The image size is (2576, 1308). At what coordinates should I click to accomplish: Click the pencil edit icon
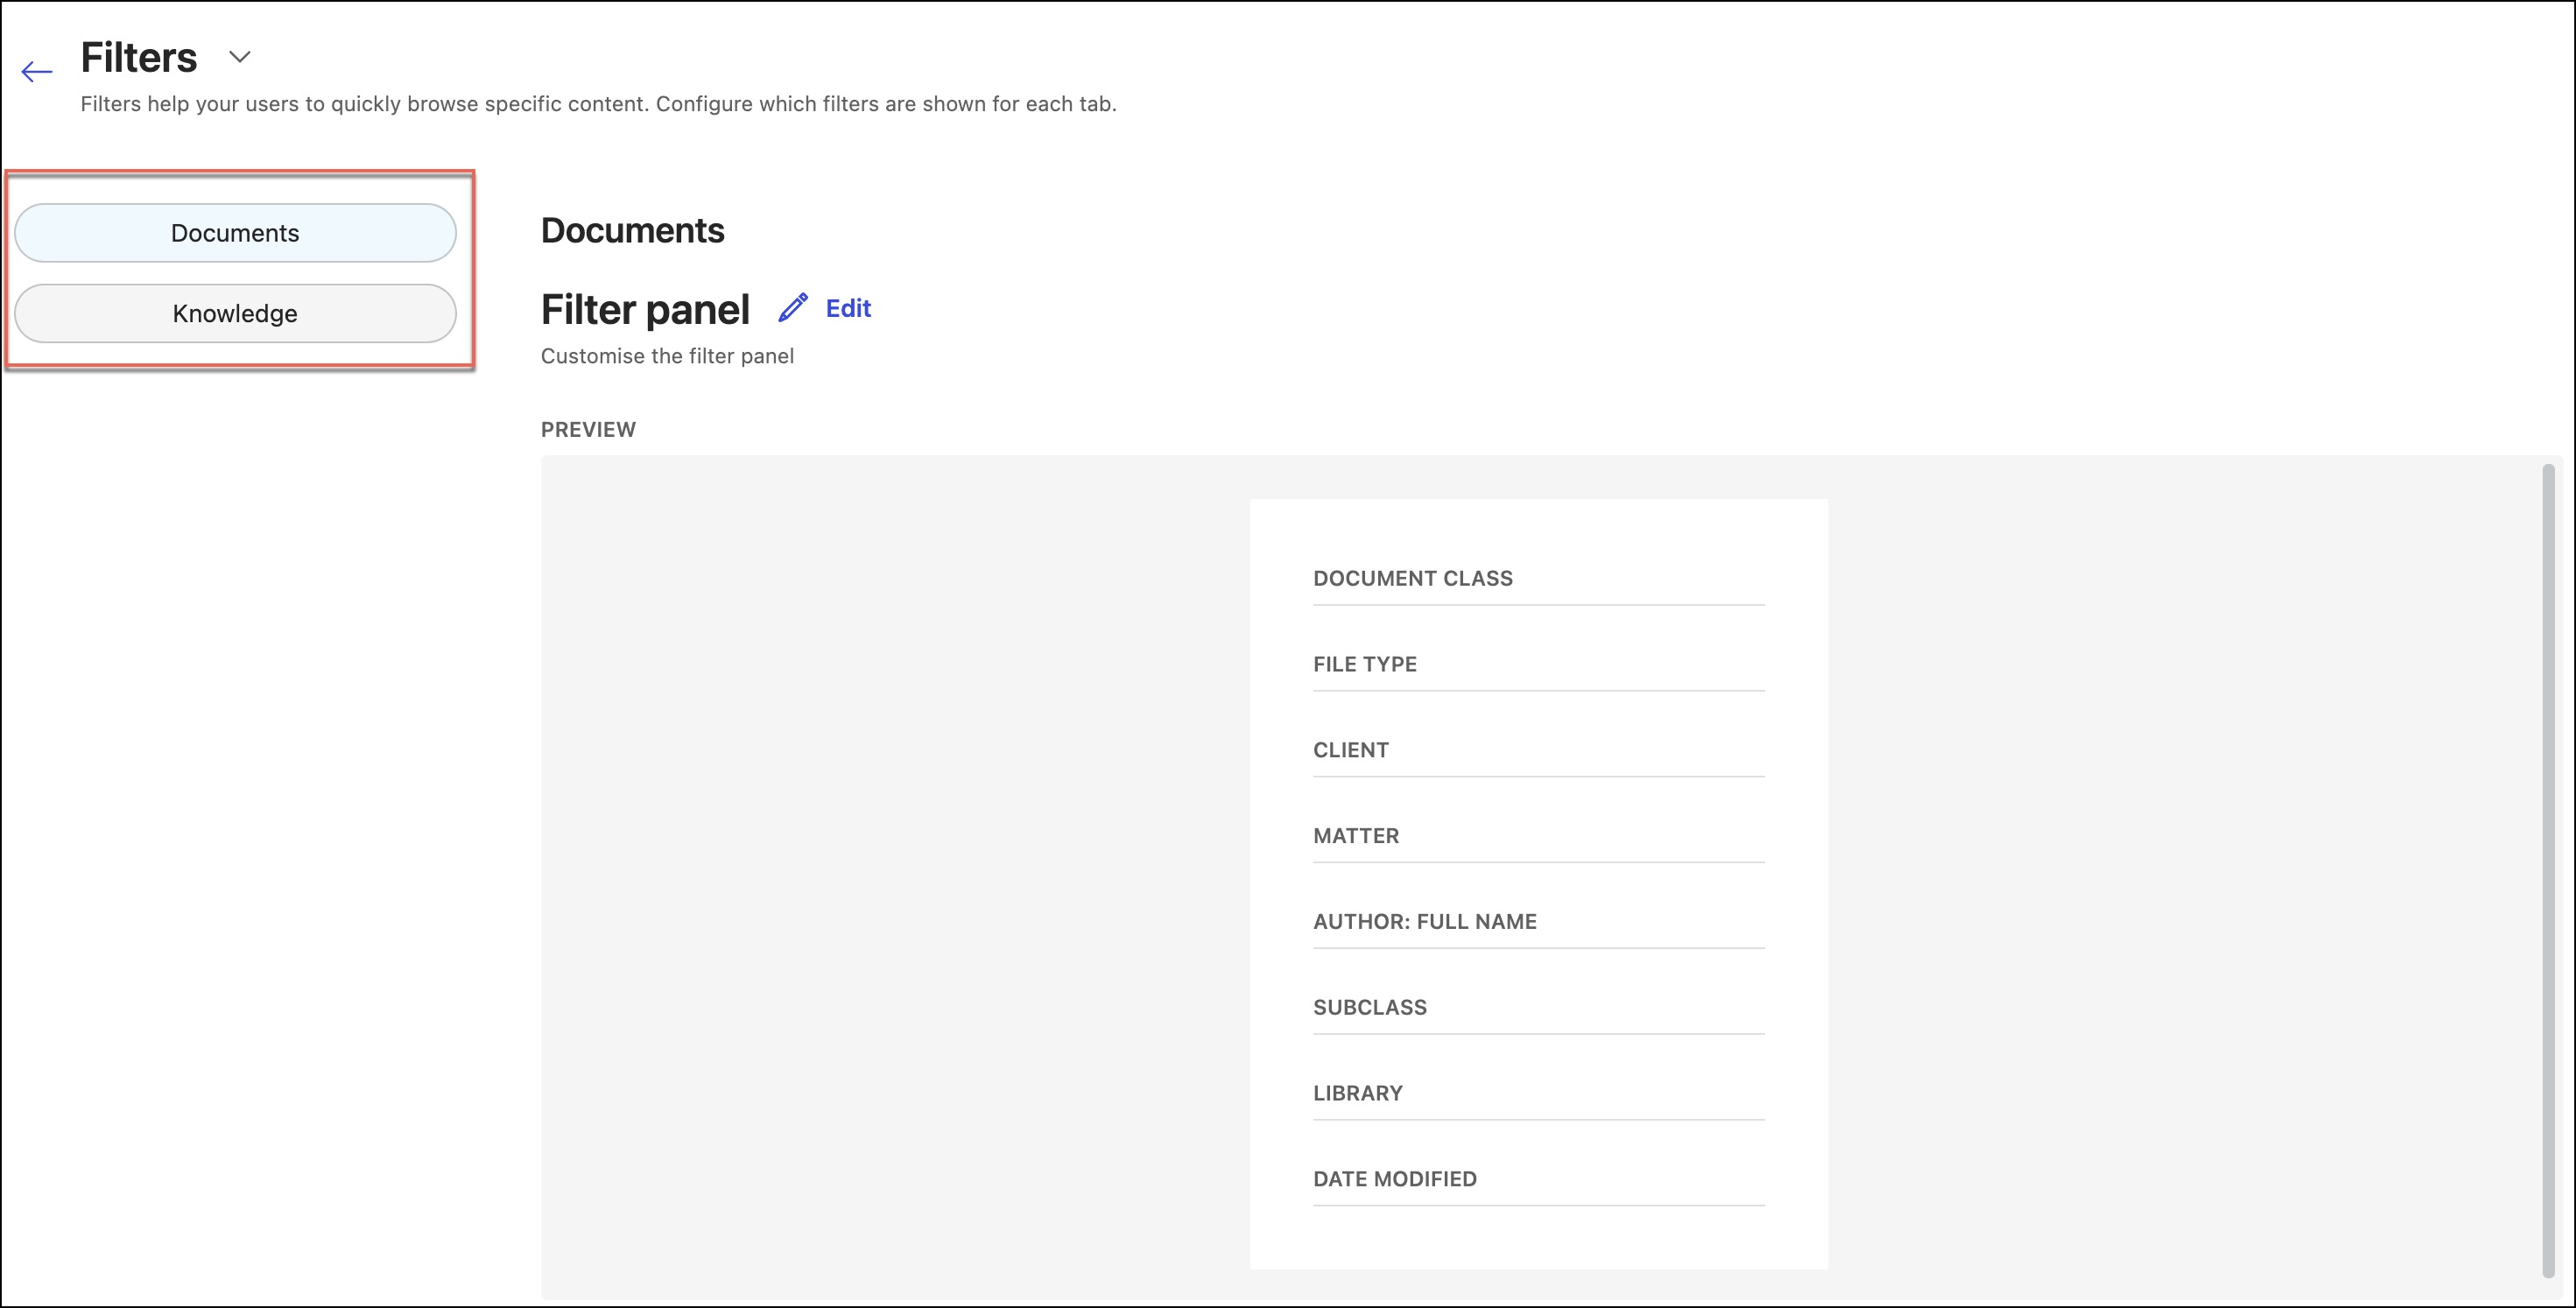pyautogui.click(x=792, y=308)
